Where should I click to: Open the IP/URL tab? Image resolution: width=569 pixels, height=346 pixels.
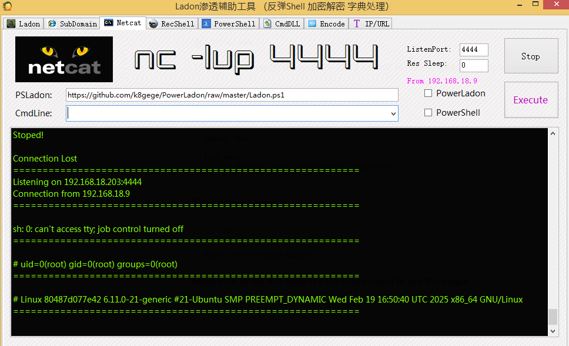point(370,23)
